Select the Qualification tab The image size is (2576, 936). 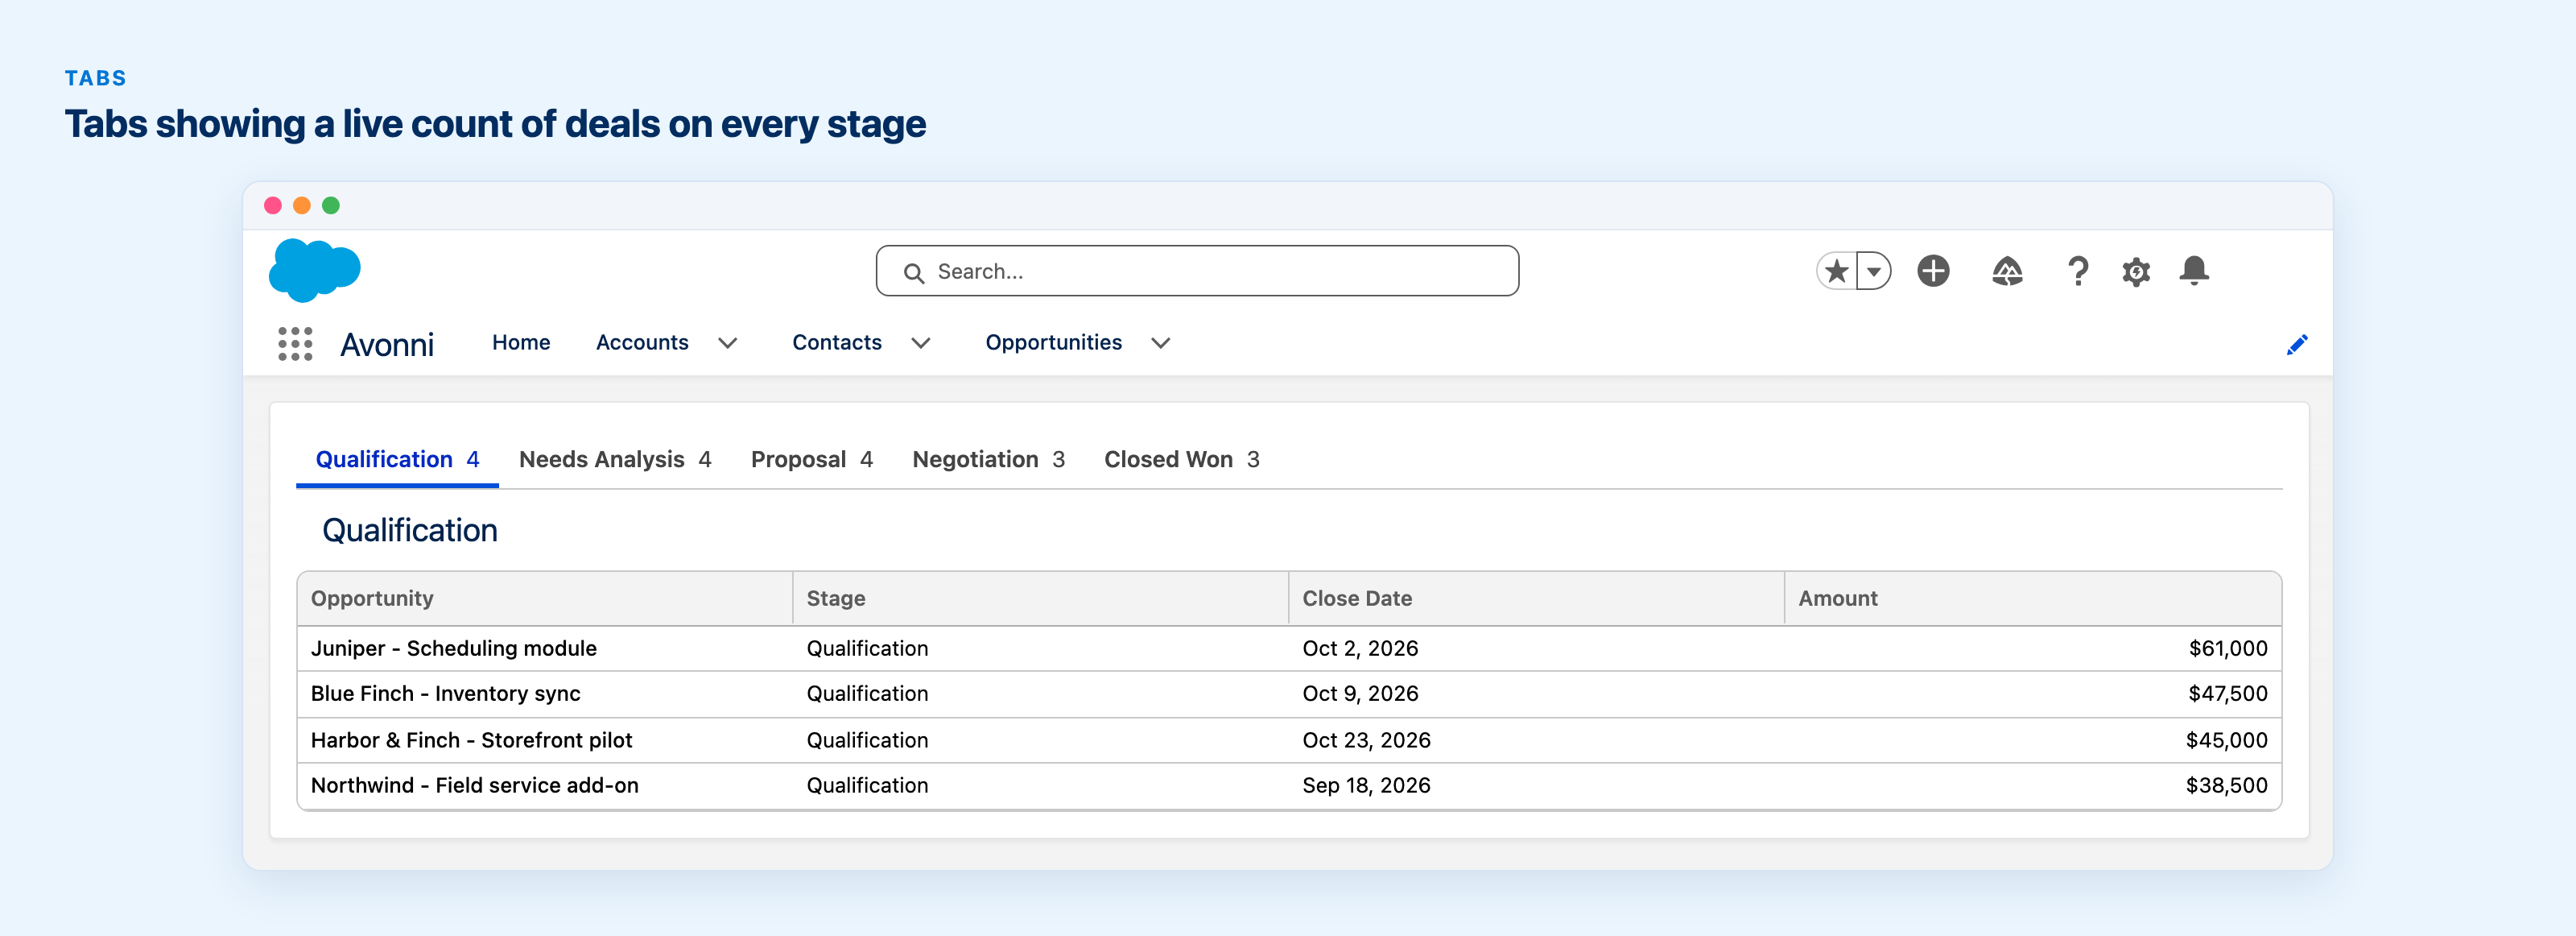click(x=397, y=459)
